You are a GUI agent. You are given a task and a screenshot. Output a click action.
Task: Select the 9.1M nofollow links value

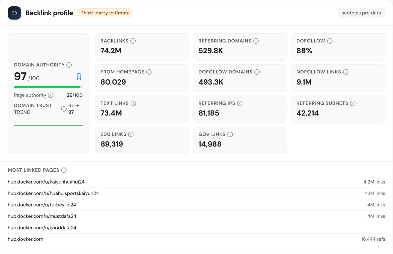304,82
